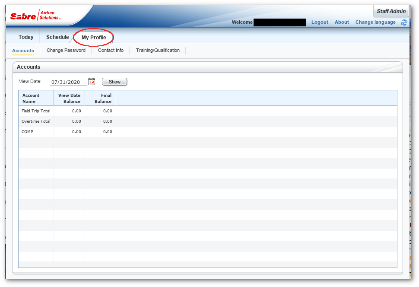
Task: Open the Accounts sub-tab
Action: point(23,51)
